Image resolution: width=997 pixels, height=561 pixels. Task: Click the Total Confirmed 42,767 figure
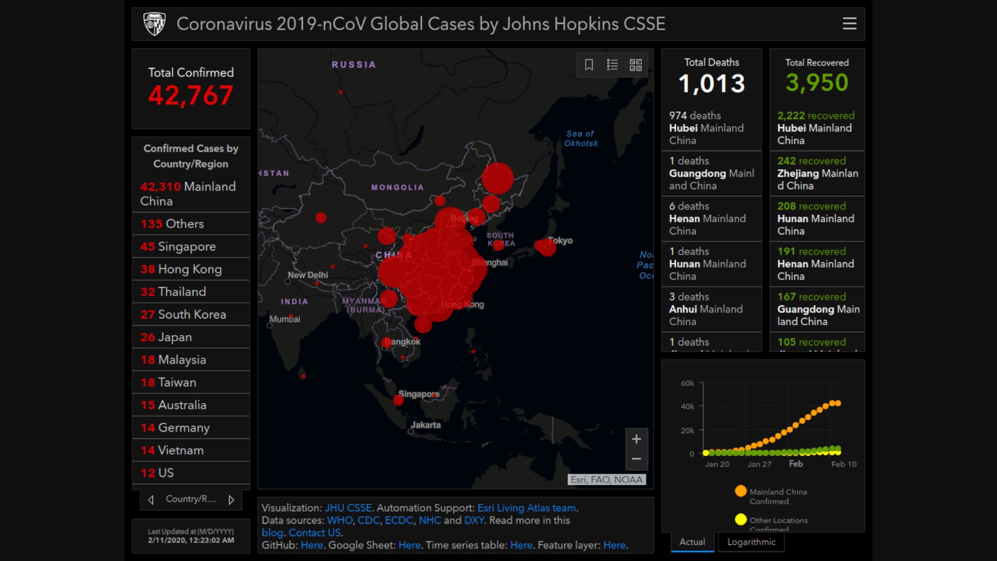191,96
